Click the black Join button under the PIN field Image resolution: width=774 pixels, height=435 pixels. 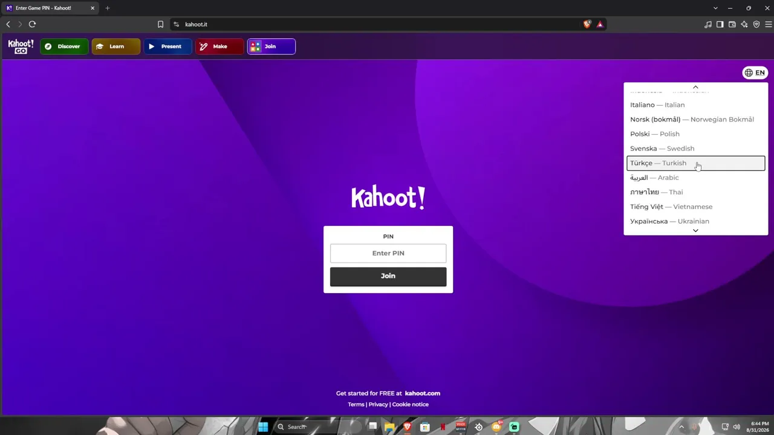click(x=388, y=276)
